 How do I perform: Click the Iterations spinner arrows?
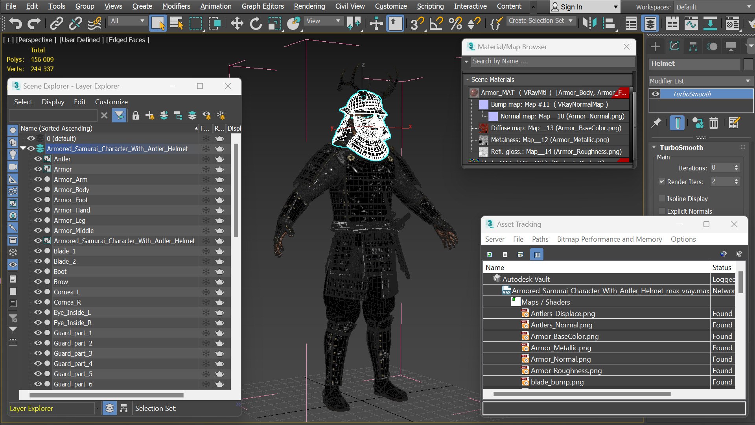tap(737, 168)
